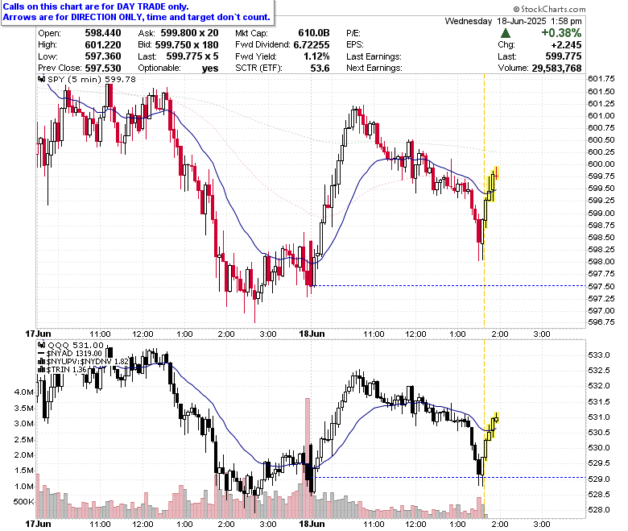628x531 pixels.
Task: Select the SPY (5 min) 599.78 chart label
Action: 92,79
